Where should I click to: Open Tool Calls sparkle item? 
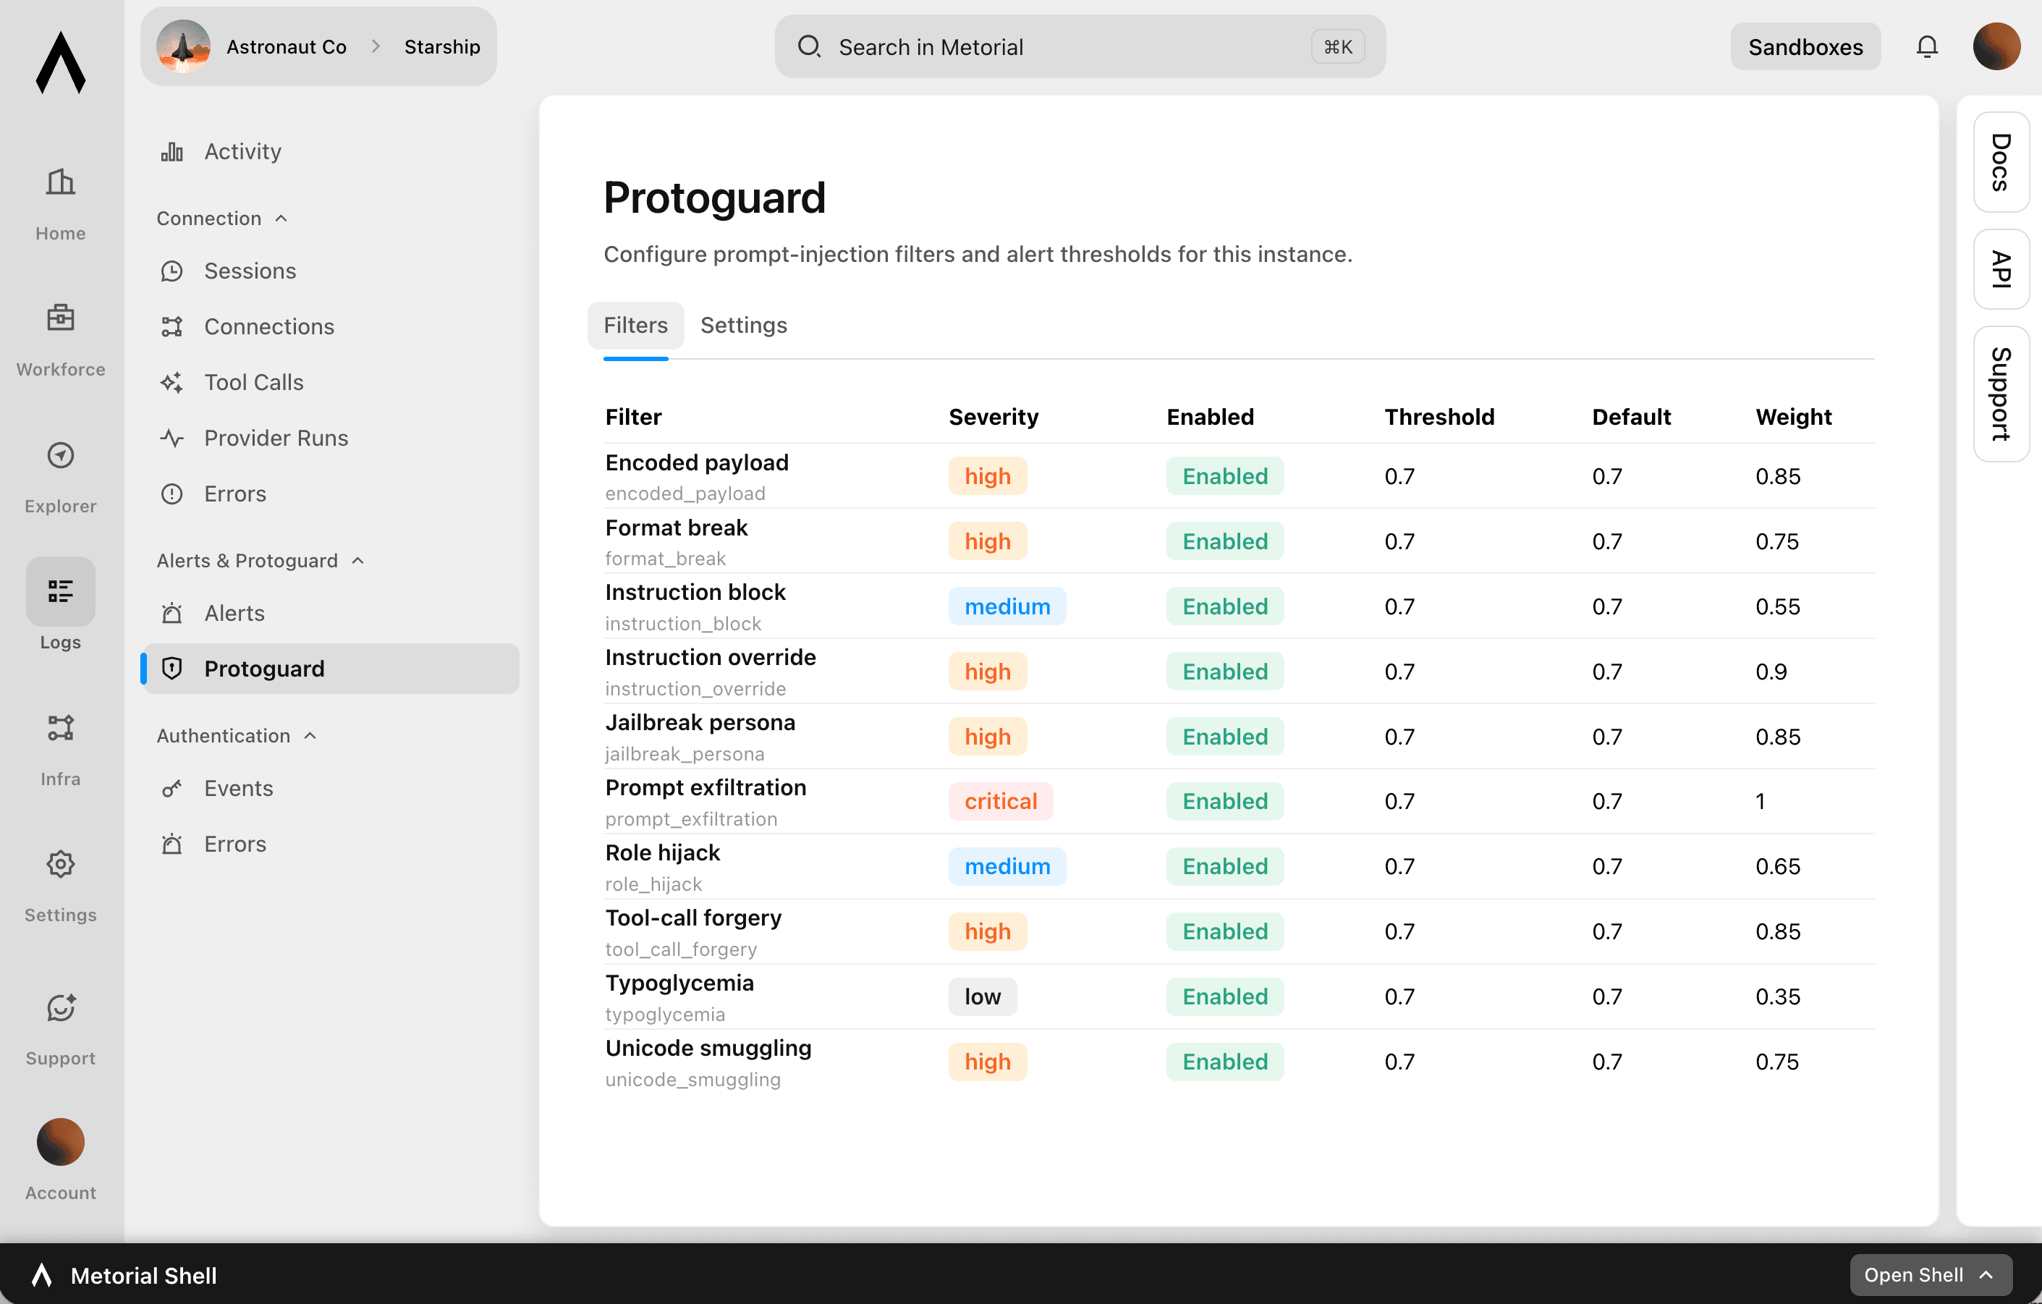pyautogui.click(x=331, y=382)
